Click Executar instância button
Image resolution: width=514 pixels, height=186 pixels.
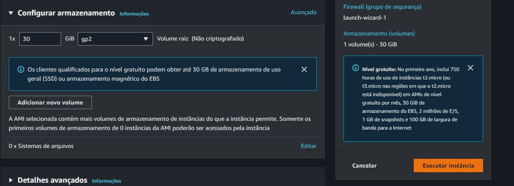pos(448,166)
